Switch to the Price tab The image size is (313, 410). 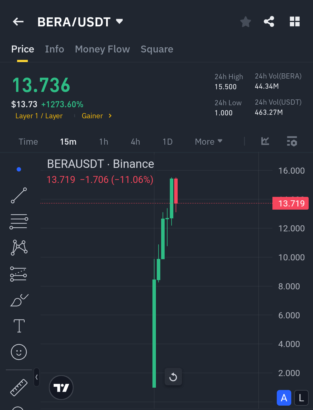click(23, 49)
